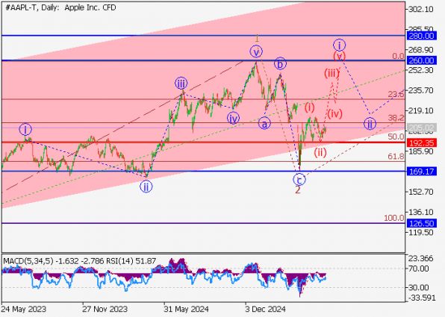Click the 136.10 price axis value
This screenshot has height=317, width=445.
coord(420,212)
